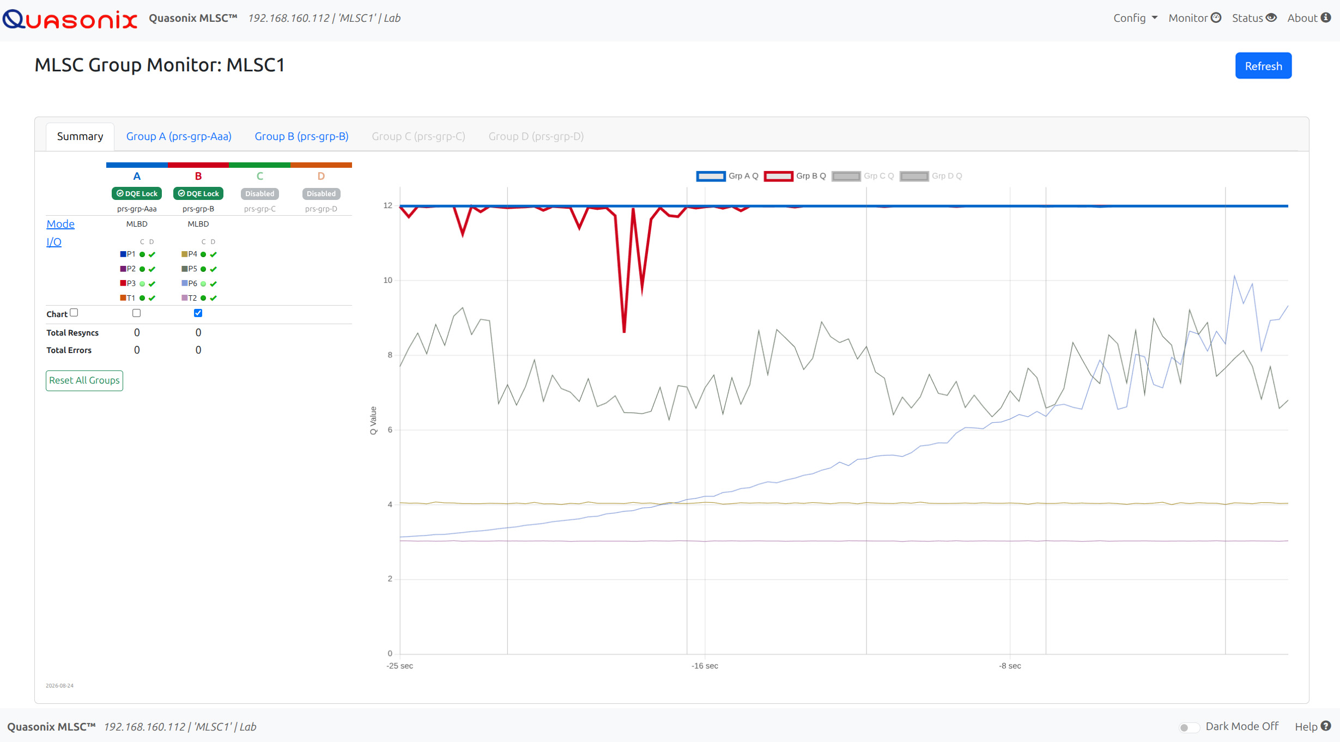Switch to Group B (prs-grp-B) tab

coord(302,136)
